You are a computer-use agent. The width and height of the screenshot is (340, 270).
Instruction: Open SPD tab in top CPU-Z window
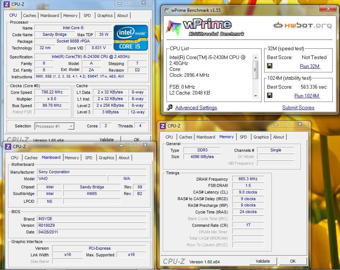87,16
